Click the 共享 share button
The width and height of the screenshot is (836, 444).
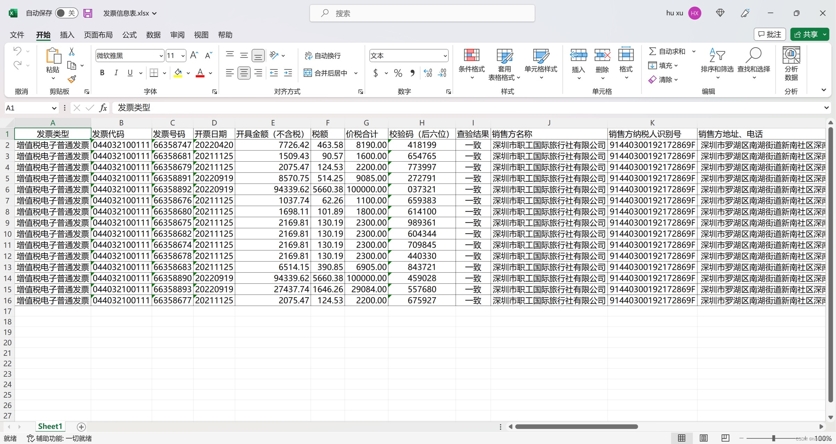[810, 34]
